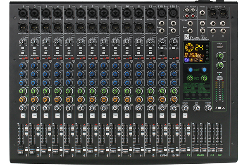
Task: Toggle channel 1 NOISE GATE button
Action: tap(23, 53)
